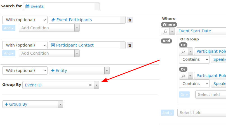The height and width of the screenshot is (126, 226).
Task: Change first Contains operator dropdown
Action: [x=194, y=59]
